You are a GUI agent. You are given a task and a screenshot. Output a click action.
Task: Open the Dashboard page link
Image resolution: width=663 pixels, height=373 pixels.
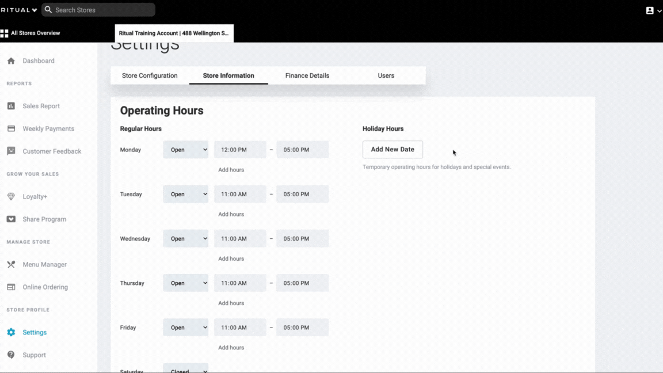[x=39, y=61]
